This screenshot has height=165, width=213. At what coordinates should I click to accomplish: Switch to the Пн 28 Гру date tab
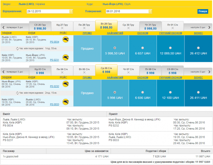coord(84,27)
